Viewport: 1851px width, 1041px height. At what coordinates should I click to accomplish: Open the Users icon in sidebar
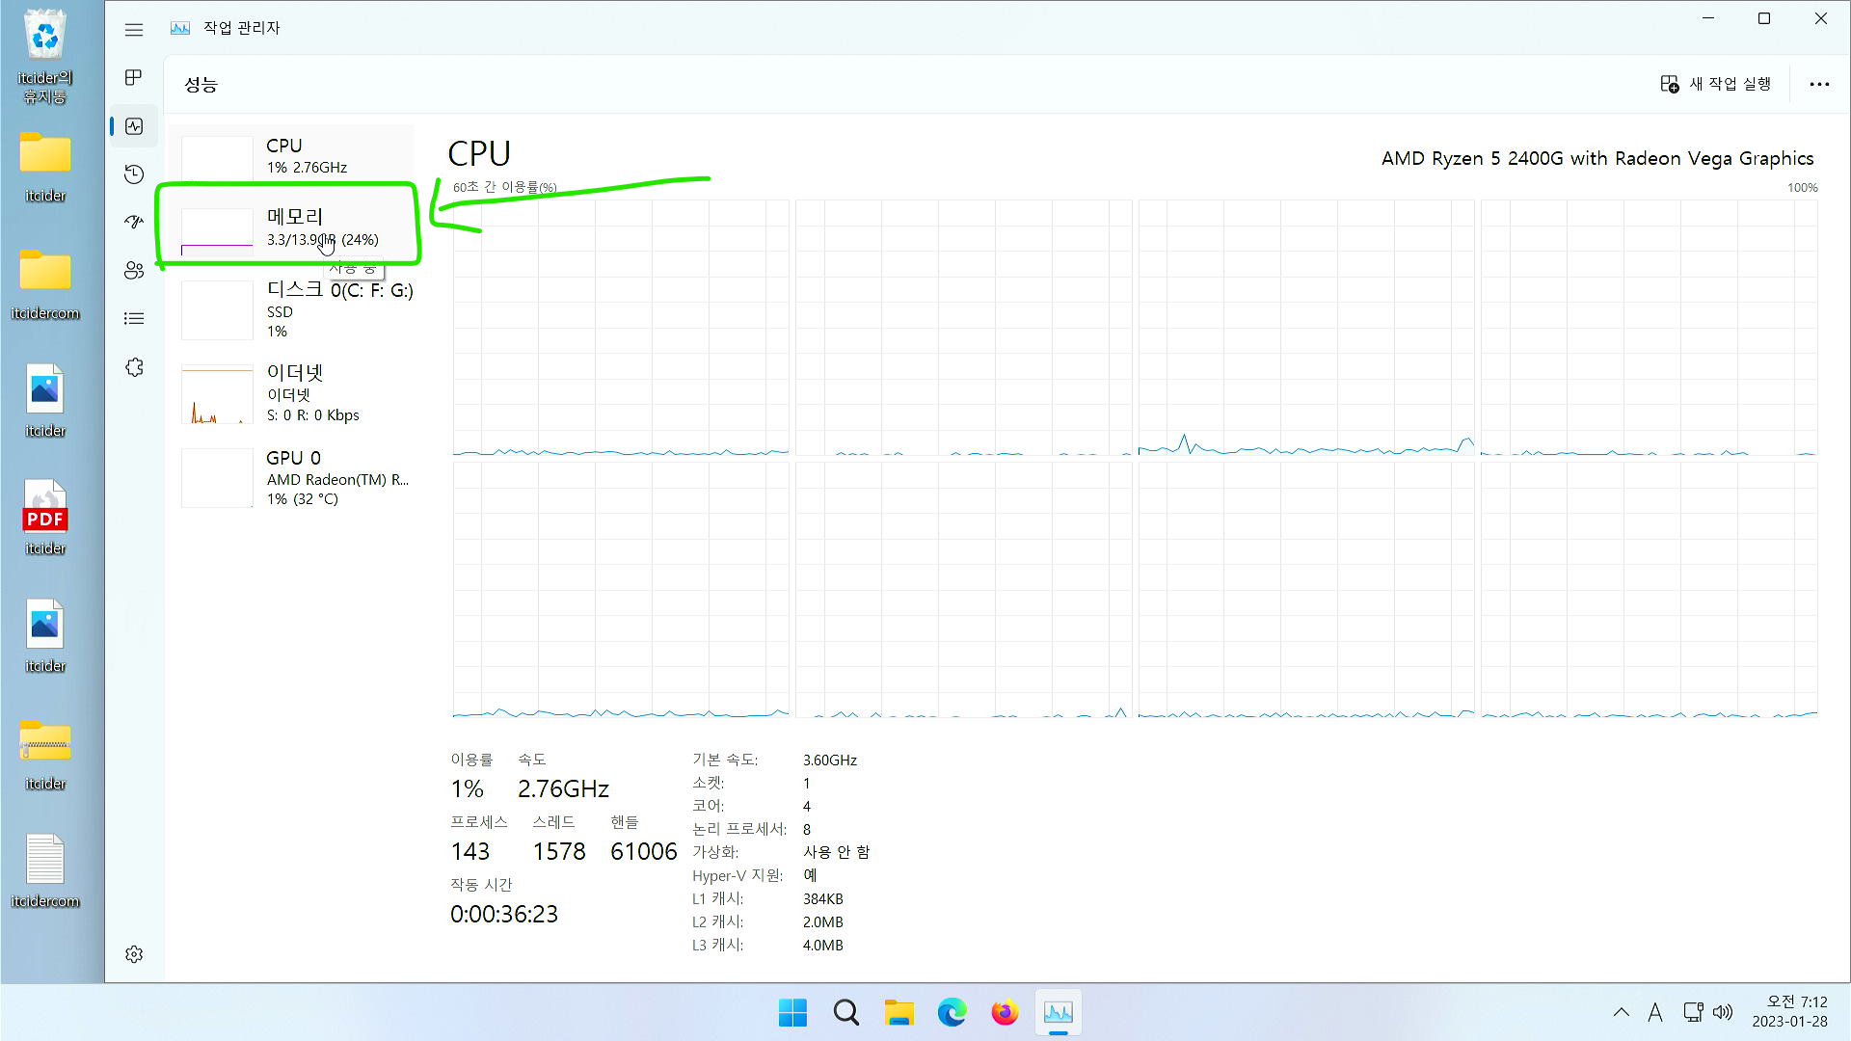pos(134,271)
